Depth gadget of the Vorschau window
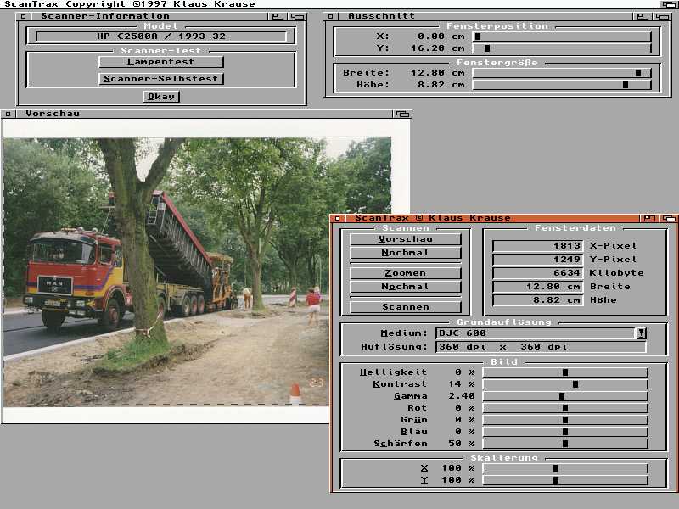Image resolution: width=679 pixels, height=509 pixels. pyautogui.click(x=402, y=114)
